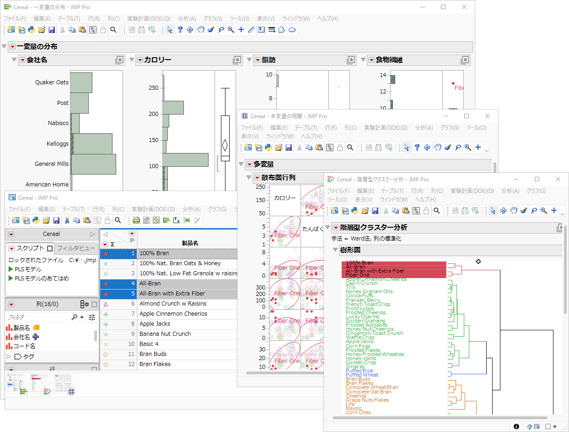Click the Save icon in Distribution window toolbar
Viewport: 569px width, 432px height.
click(x=52, y=30)
